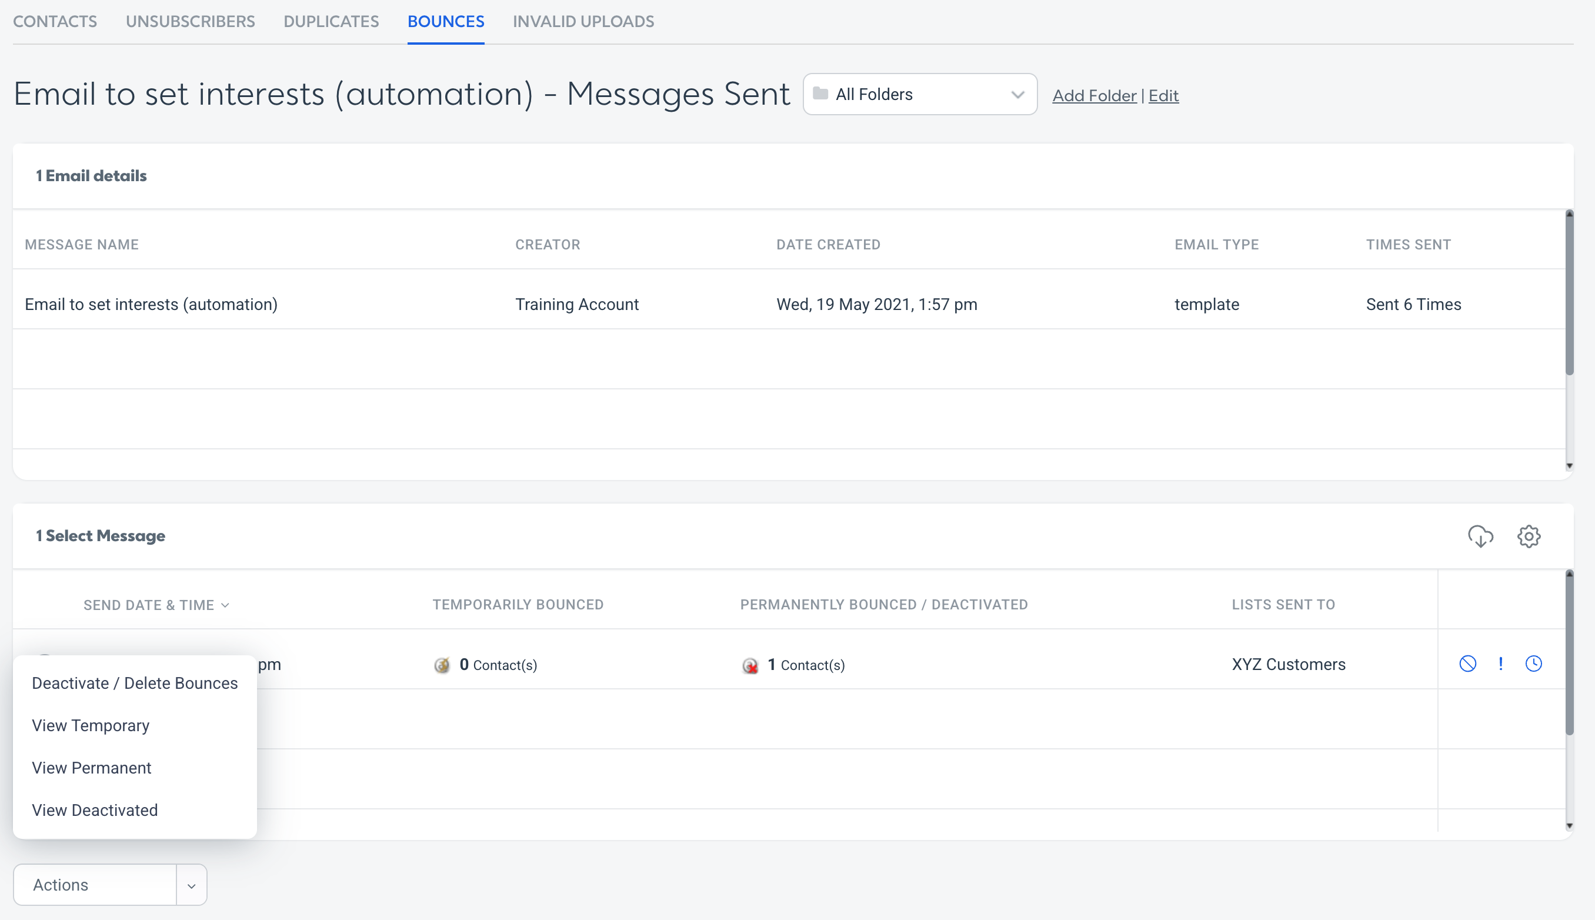
Task: Click the Email Type column header
Action: point(1217,245)
